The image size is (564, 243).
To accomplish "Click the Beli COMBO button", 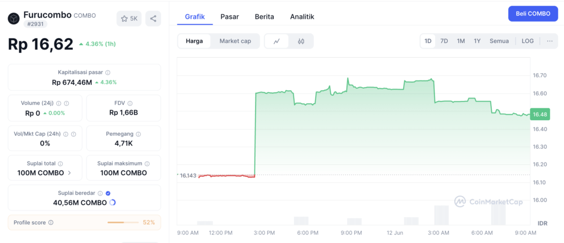I will point(533,14).
